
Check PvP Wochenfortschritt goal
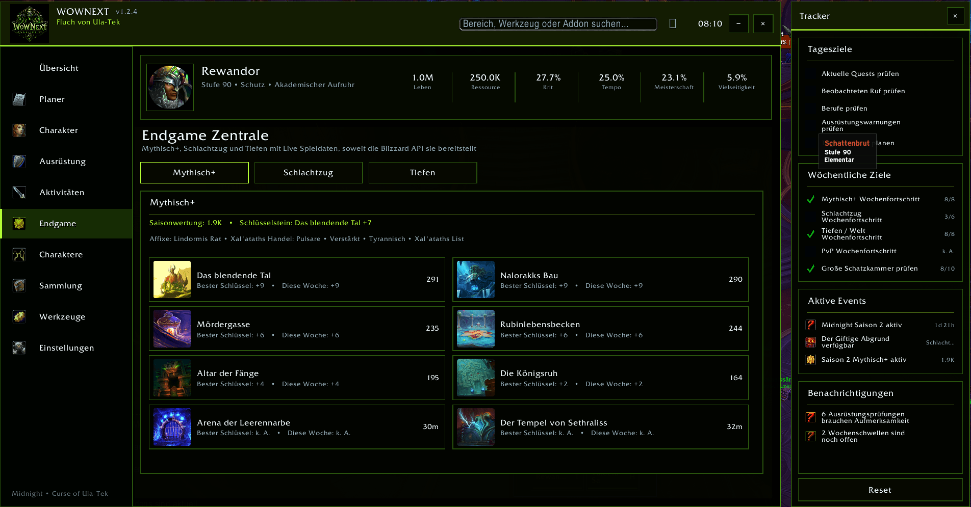pos(811,251)
